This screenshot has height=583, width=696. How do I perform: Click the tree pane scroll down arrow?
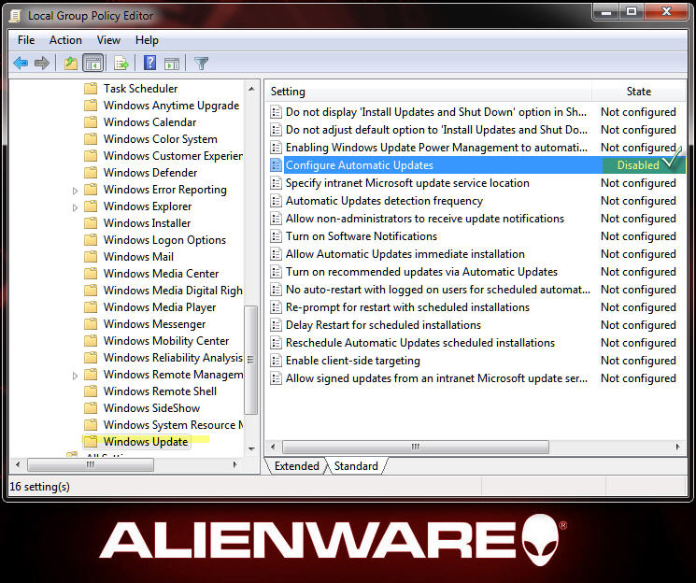[251, 448]
